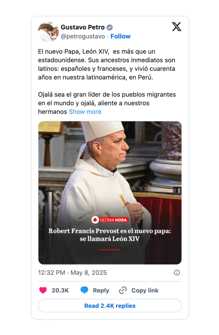Image resolution: width=219 pixels, height=335 pixels.
Task: Click the verified badge next to Gustavo Petro
Action: point(109,27)
